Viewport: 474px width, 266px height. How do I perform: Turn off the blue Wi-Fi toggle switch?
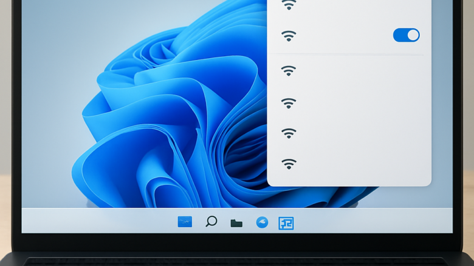click(x=407, y=35)
